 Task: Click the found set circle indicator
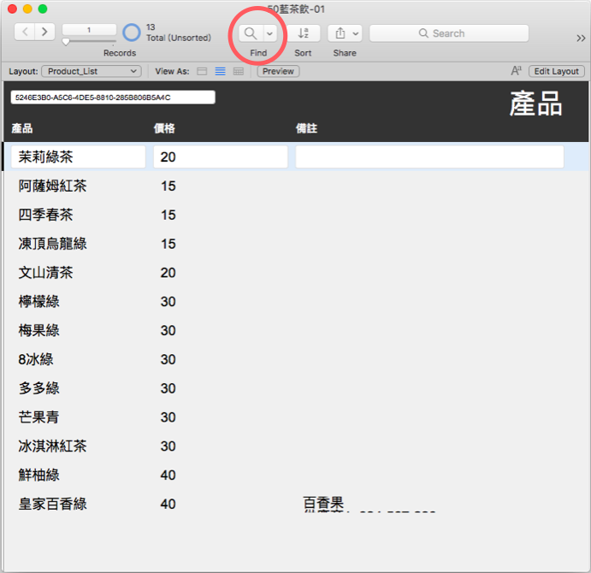pyautogui.click(x=132, y=32)
